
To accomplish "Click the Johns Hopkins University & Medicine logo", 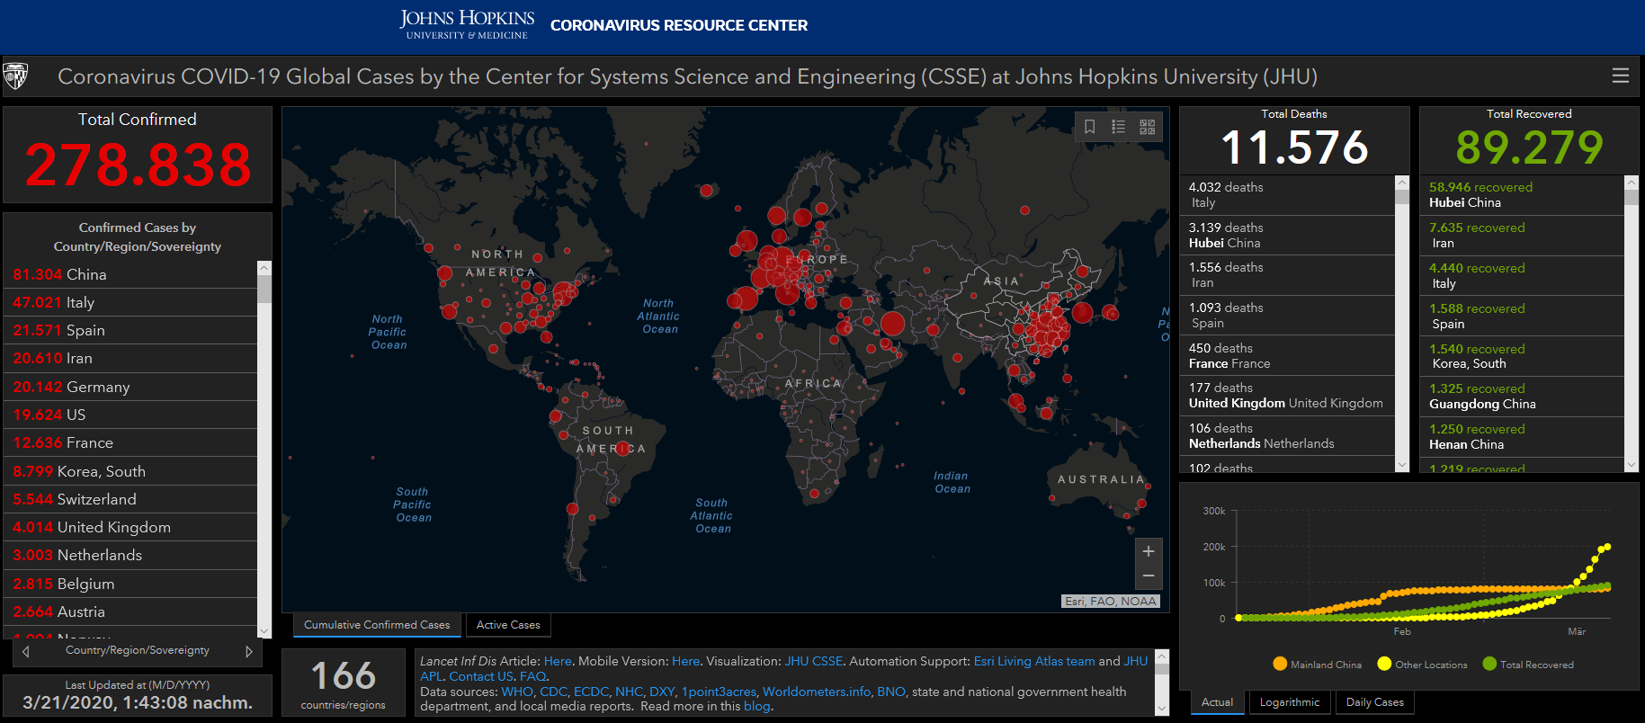I will tap(467, 25).
